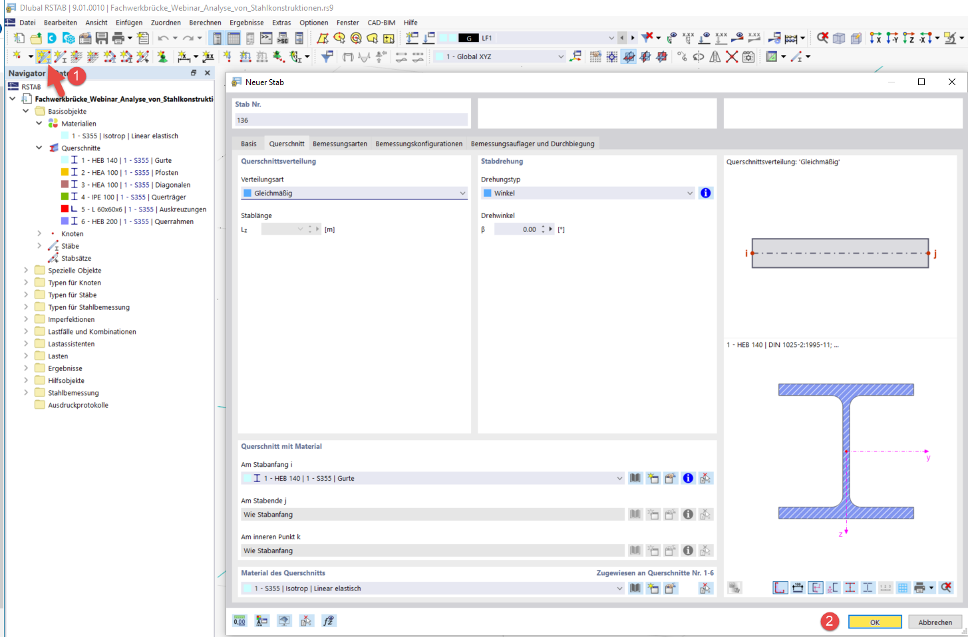This screenshot has height=637, width=968.
Task: Toggle the dimensions icon below section preview
Action: 798,588
